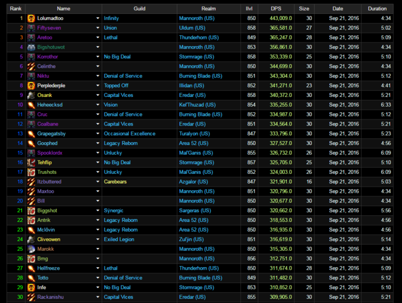Open the dropdown arrow for Lolumadtoo

click(98, 18)
